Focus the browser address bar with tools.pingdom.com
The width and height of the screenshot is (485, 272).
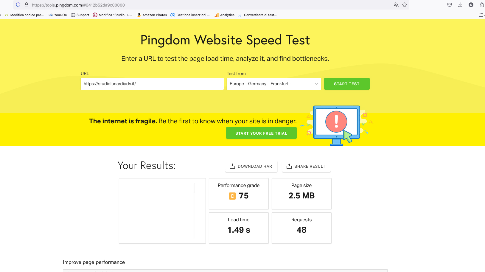211,5
